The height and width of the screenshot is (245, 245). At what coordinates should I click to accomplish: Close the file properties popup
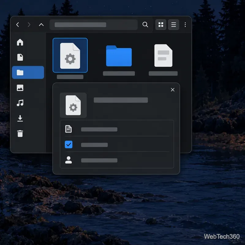coord(172,90)
